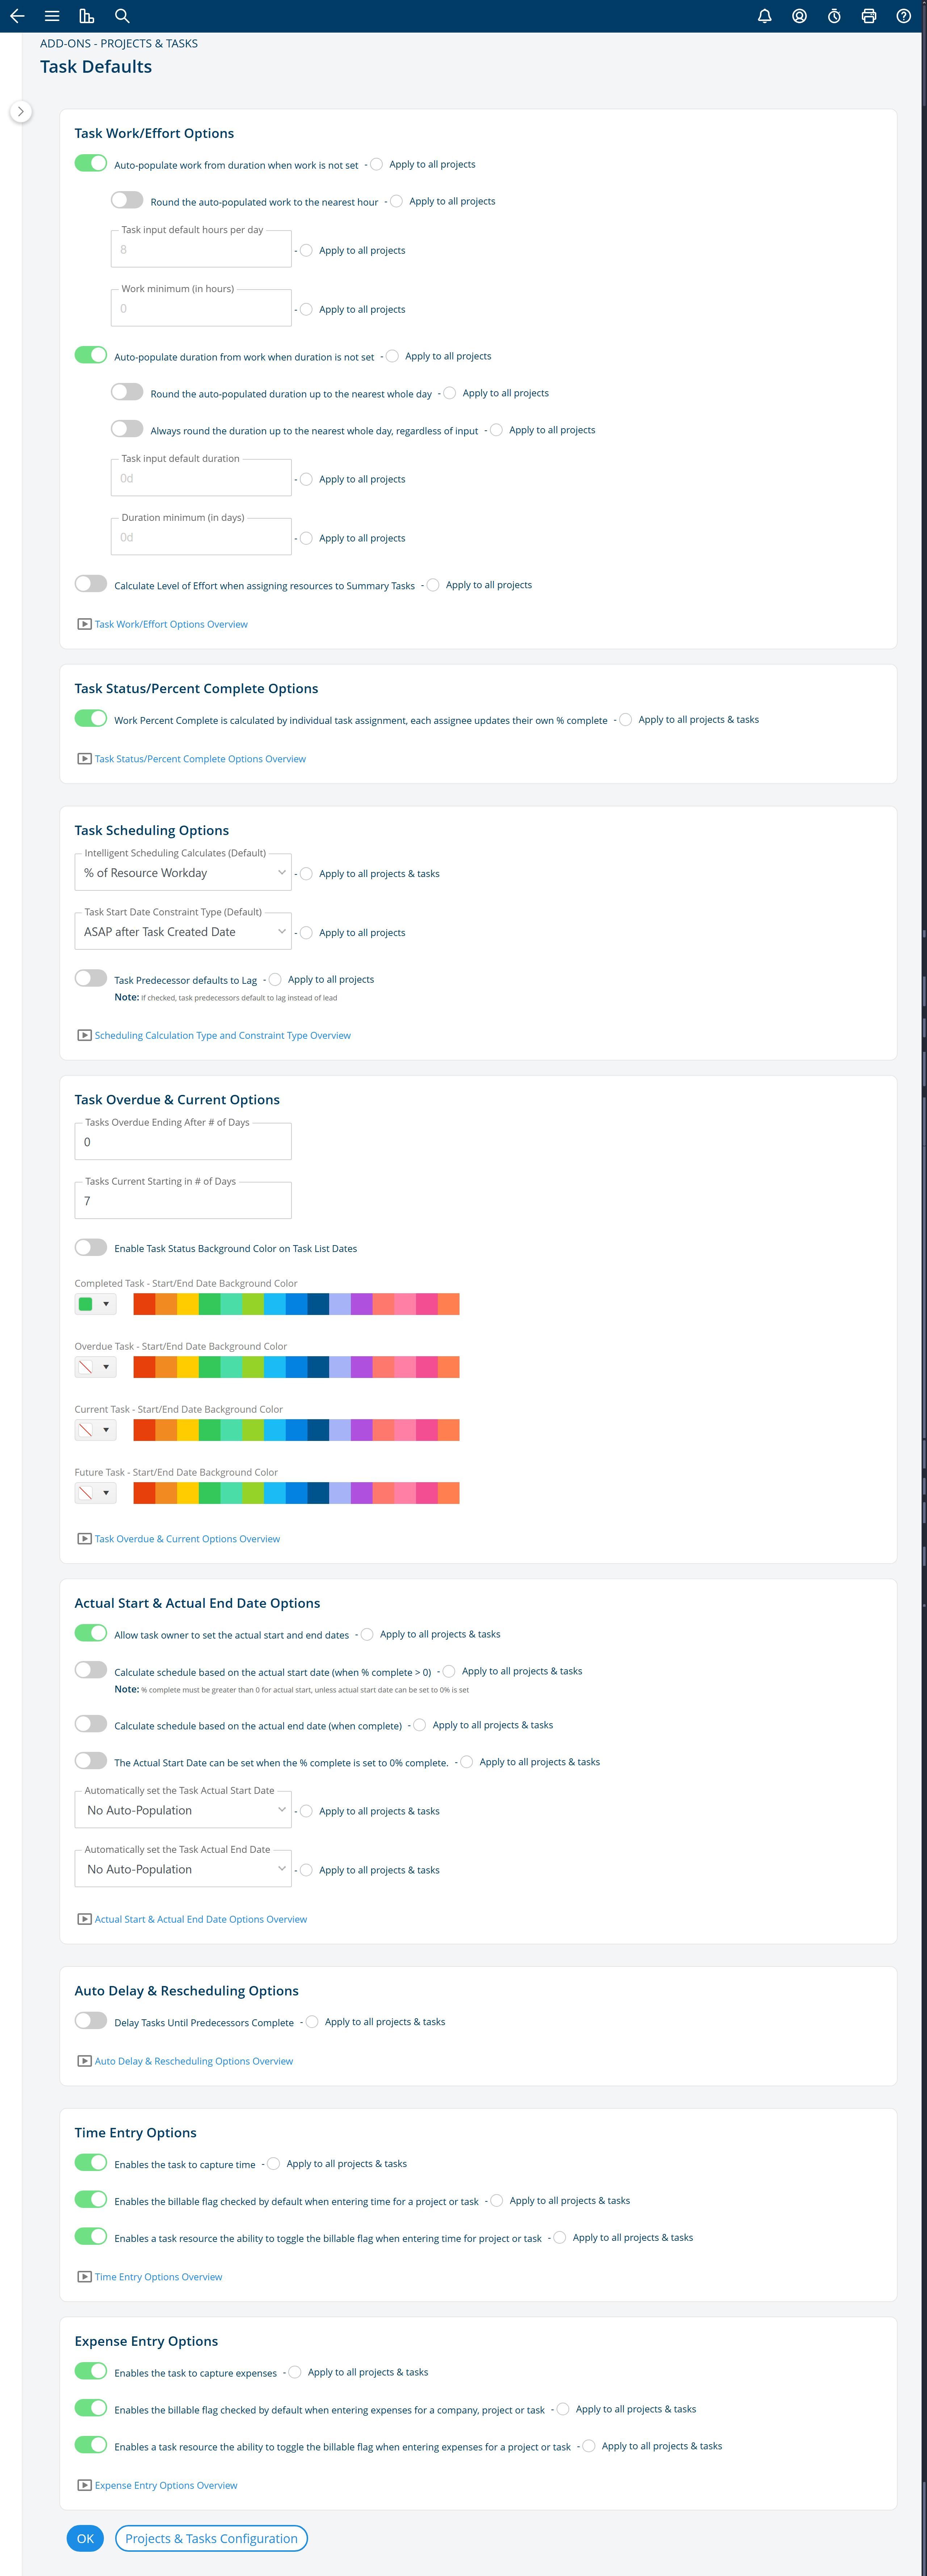
Task: Open Completed Task color picker dropdown
Action: pos(96,1304)
